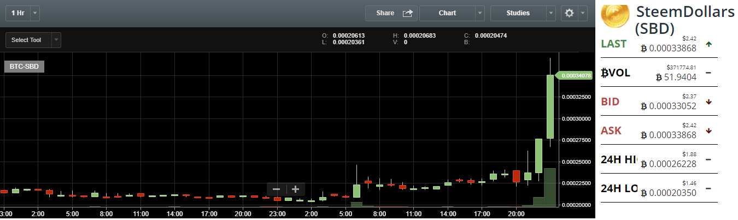Image resolution: width=738 pixels, height=220 pixels.
Task: Click the open price value 0.00020613
Action: 349,35
